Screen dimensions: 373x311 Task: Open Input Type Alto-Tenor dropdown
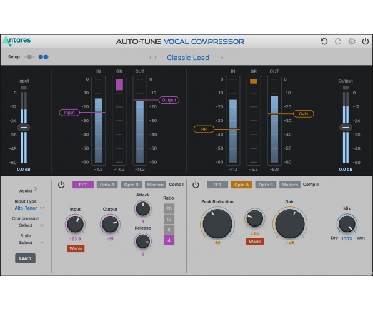coord(42,208)
